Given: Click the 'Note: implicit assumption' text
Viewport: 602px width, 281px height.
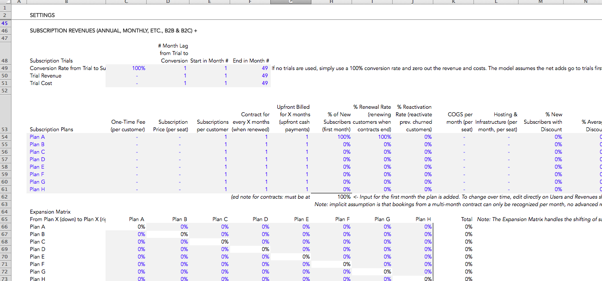Looking at the screenshot, I should tap(458, 204).
